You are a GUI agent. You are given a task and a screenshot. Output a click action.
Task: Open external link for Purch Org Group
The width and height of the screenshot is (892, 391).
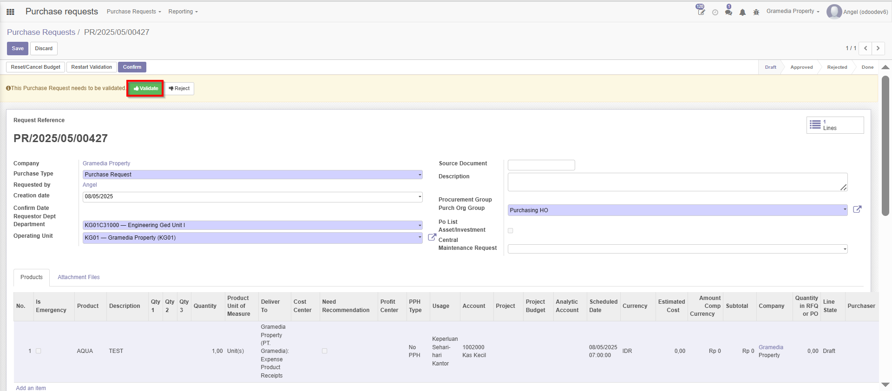coord(857,209)
